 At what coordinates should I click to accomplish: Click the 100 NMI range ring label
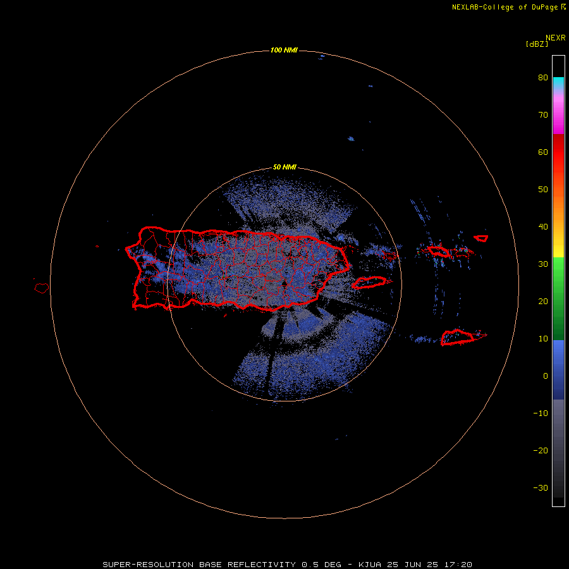tap(284, 50)
